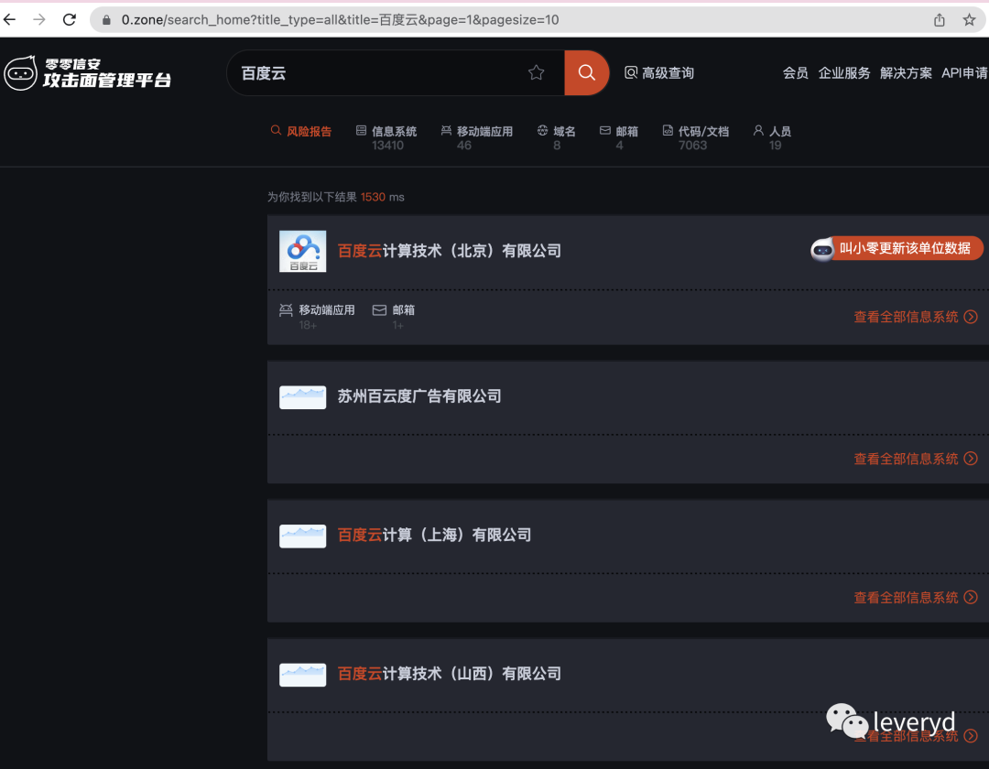989x769 pixels.
Task: Run search with orange magnifier button
Action: coord(587,73)
